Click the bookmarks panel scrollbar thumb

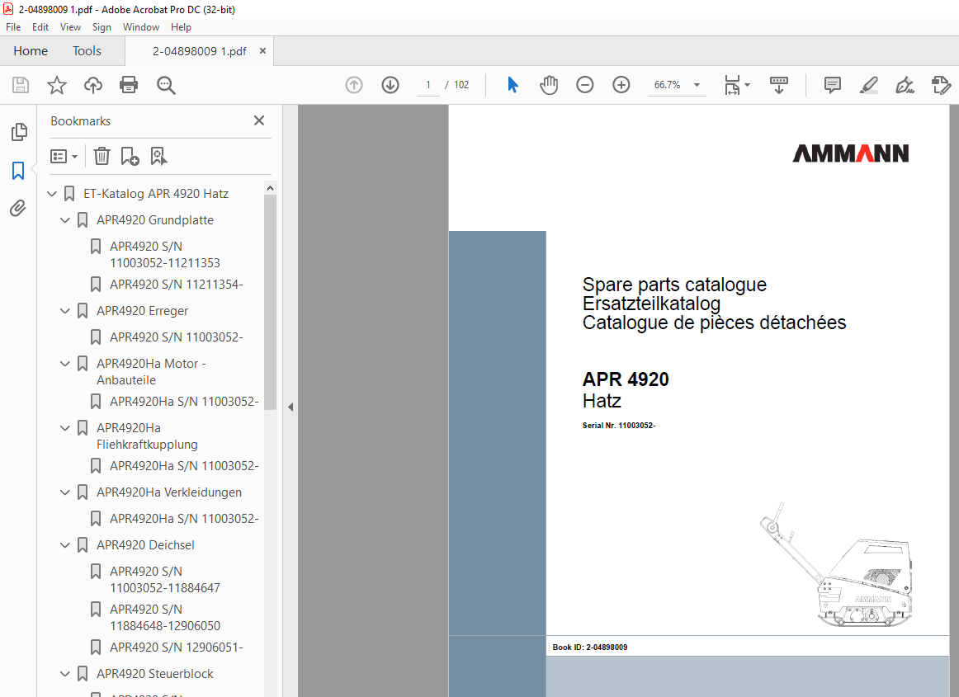(x=271, y=302)
